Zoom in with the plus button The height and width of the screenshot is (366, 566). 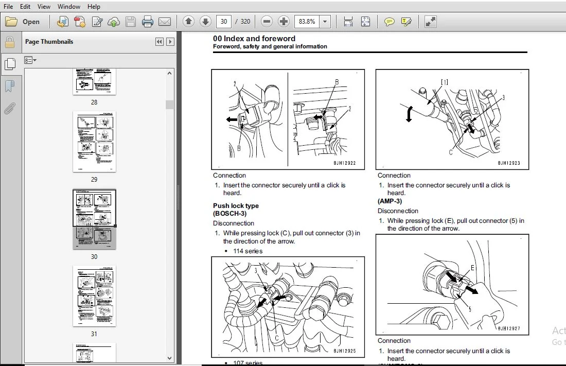pos(284,21)
